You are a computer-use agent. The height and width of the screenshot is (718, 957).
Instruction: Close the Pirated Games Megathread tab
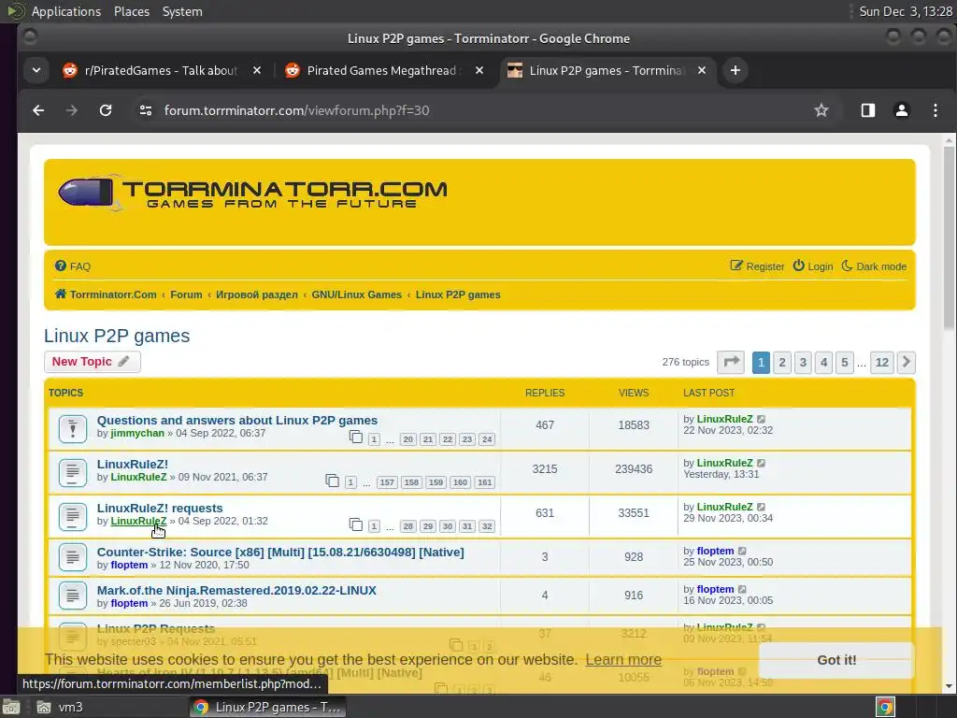(479, 70)
